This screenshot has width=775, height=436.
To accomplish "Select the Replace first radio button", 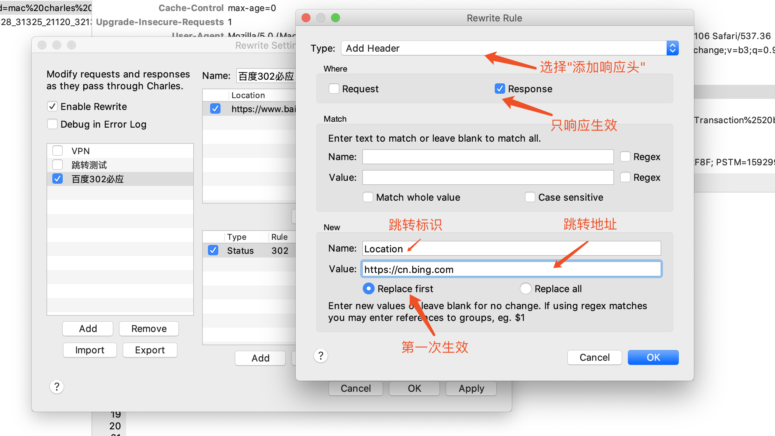I will tap(369, 288).
